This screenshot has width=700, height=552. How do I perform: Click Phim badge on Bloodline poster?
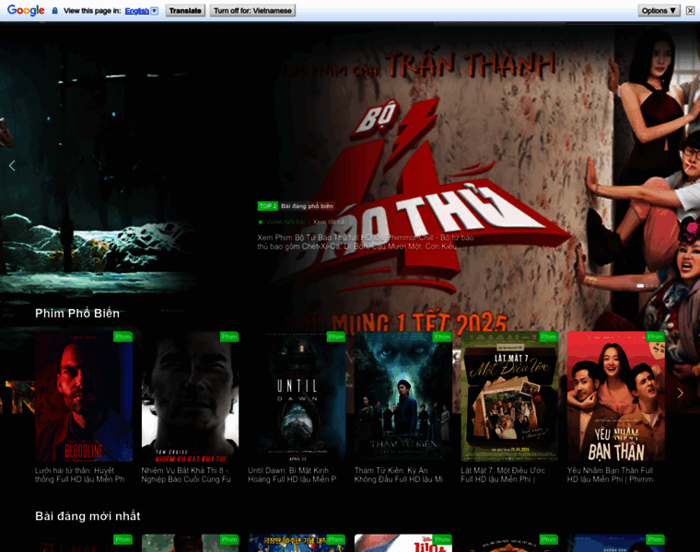122,337
